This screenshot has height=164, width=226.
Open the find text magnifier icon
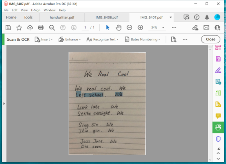52,28
